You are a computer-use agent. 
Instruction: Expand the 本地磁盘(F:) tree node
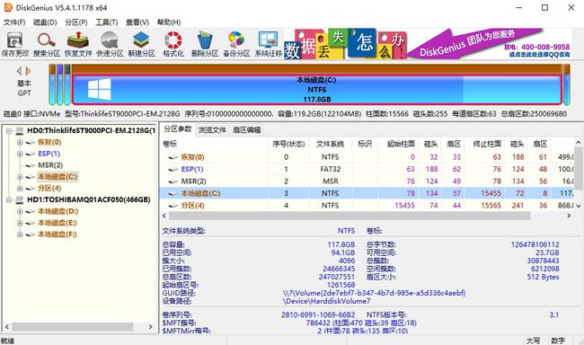(x=20, y=234)
